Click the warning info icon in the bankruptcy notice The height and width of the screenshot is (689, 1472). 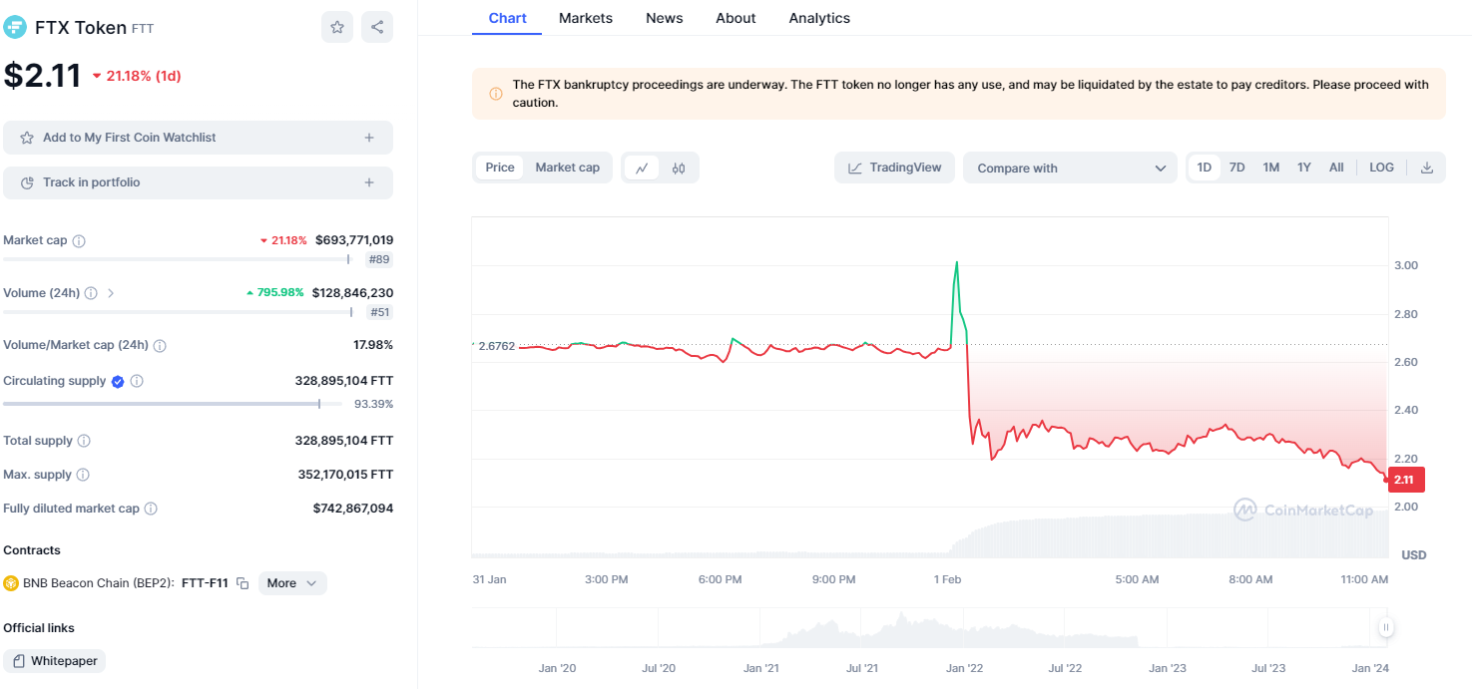pos(496,94)
